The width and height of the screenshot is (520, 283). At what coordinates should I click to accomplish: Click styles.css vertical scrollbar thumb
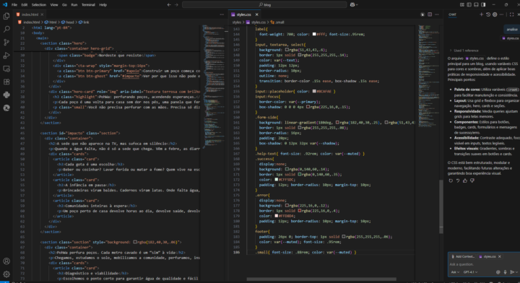click(x=441, y=206)
